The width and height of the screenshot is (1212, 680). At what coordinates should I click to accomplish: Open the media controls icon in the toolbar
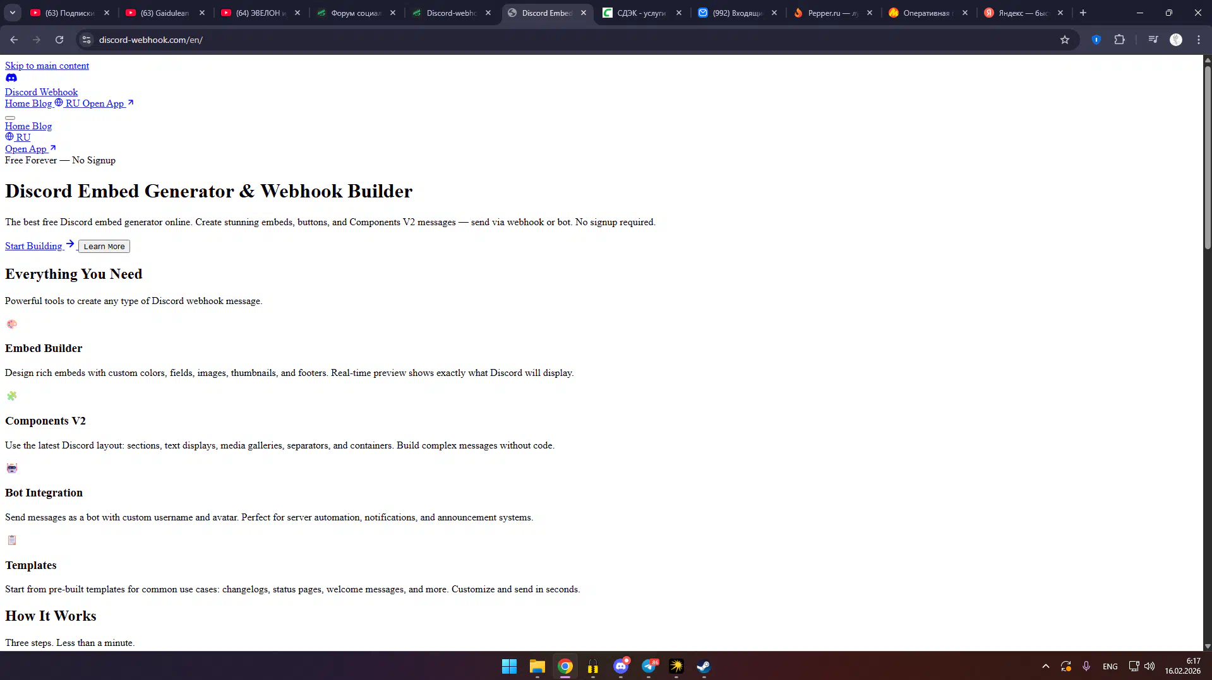(1153, 40)
